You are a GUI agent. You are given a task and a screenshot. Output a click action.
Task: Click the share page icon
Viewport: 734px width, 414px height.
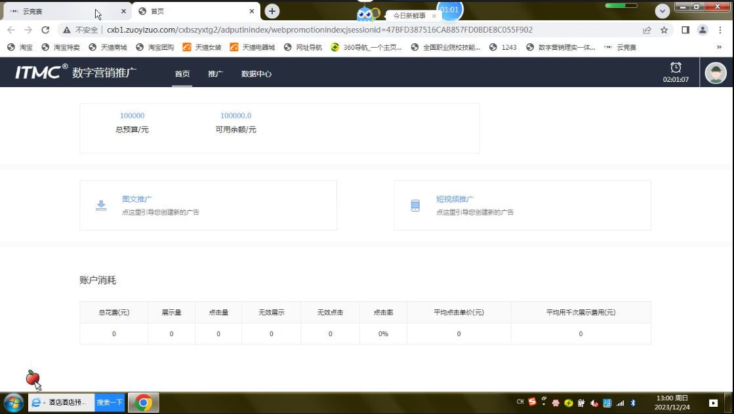647,30
